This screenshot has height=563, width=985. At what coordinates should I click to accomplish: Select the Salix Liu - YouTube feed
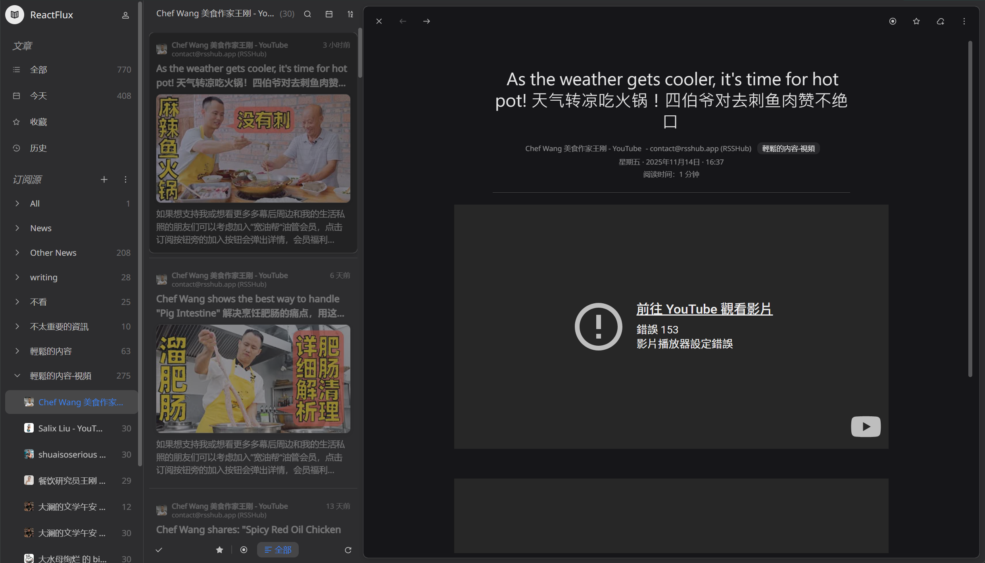[x=71, y=428]
